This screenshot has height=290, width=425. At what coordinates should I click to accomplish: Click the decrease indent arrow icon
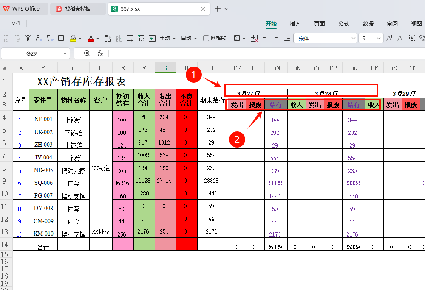pyautogui.click(x=152, y=39)
